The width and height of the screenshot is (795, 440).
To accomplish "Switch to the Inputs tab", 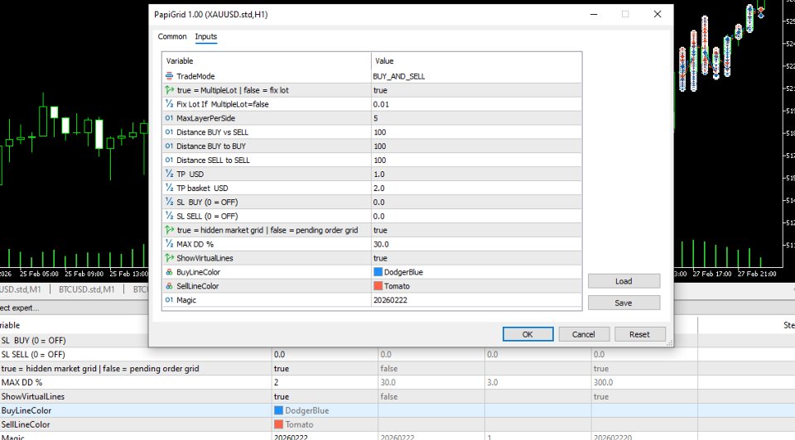I will point(206,36).
